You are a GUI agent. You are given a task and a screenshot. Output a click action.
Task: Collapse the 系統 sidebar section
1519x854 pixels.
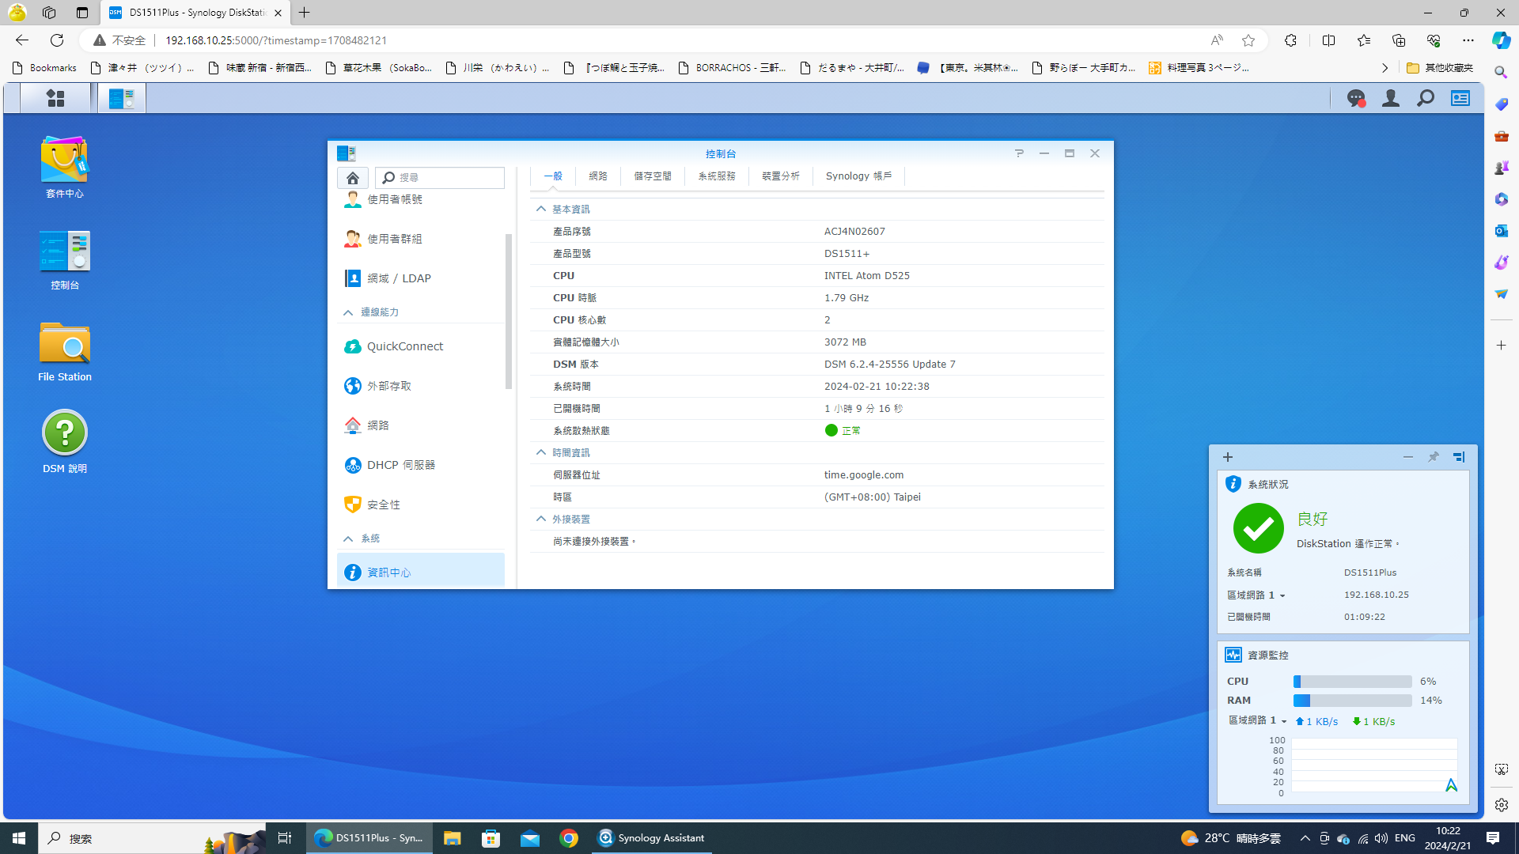[348, 538]
